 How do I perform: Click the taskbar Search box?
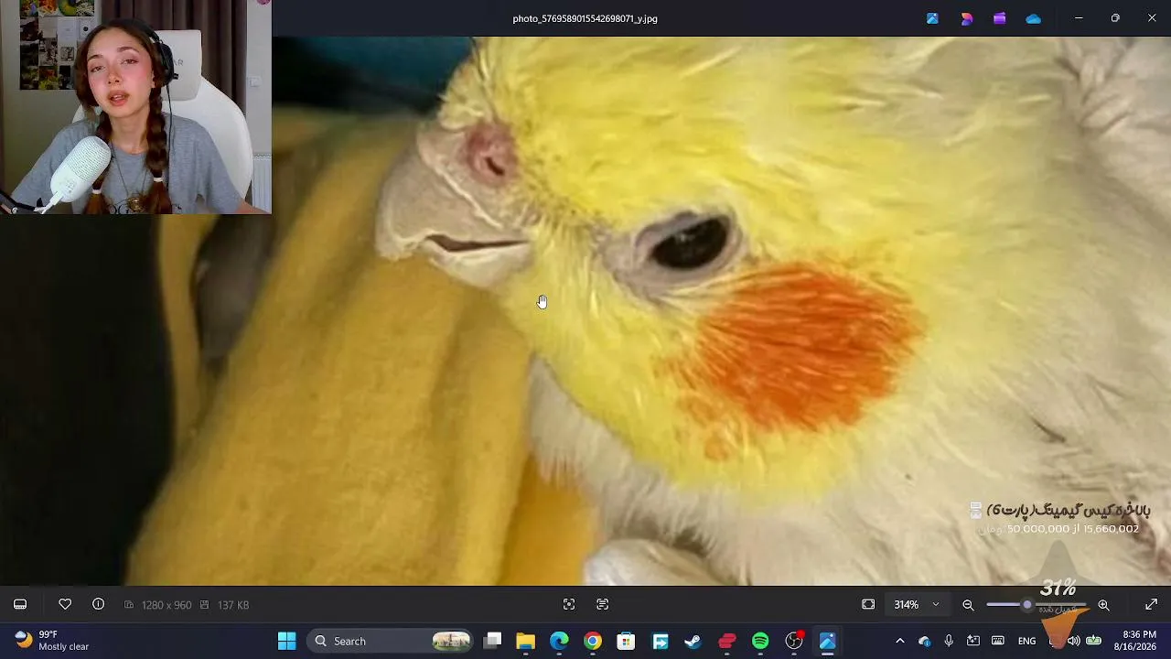point(391,641)
